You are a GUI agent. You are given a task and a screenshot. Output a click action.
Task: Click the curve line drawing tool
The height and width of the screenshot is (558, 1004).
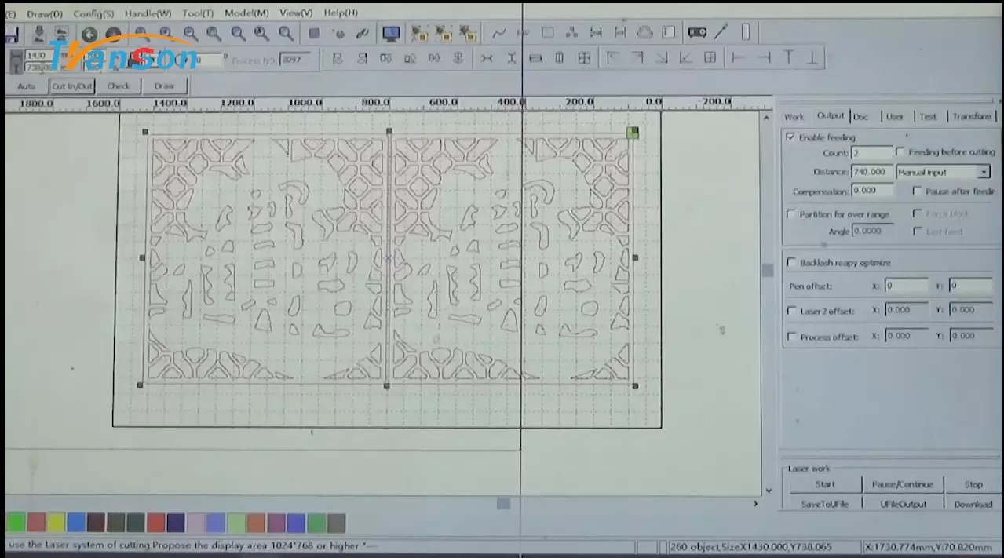tap(498, 33)
